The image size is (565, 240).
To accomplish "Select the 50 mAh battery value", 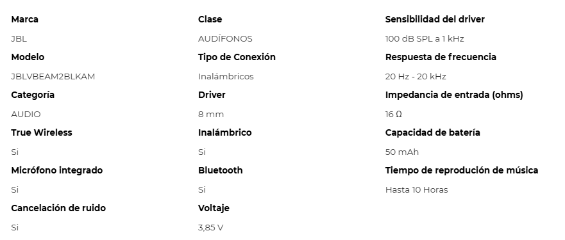I will tap(401, 152).
